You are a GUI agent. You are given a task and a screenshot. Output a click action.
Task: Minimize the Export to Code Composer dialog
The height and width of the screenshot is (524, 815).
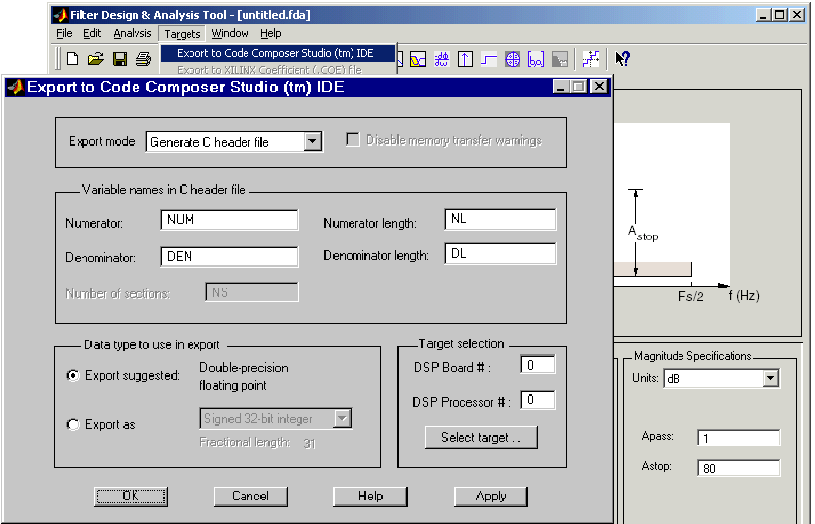(x=561, y=86)
